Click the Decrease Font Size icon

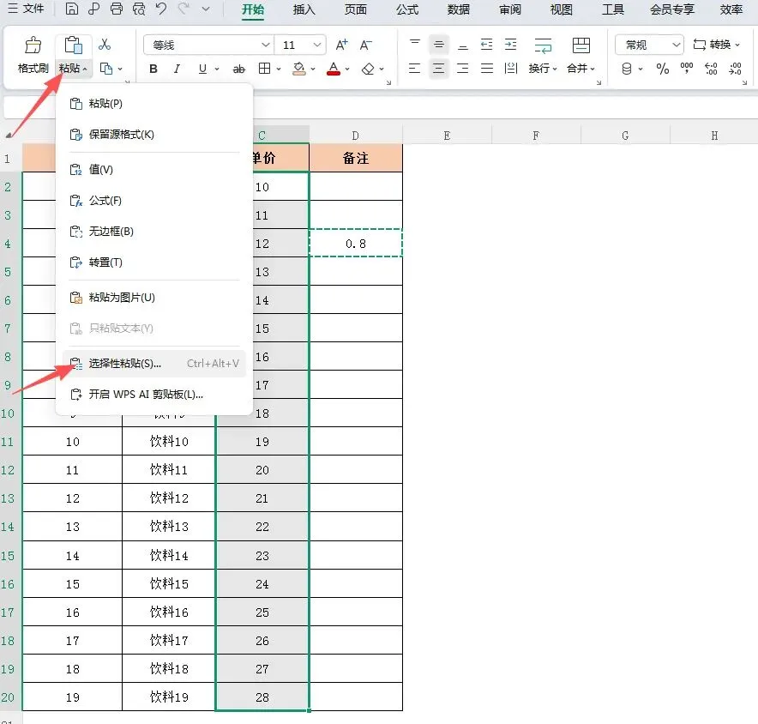pos(366,45)
